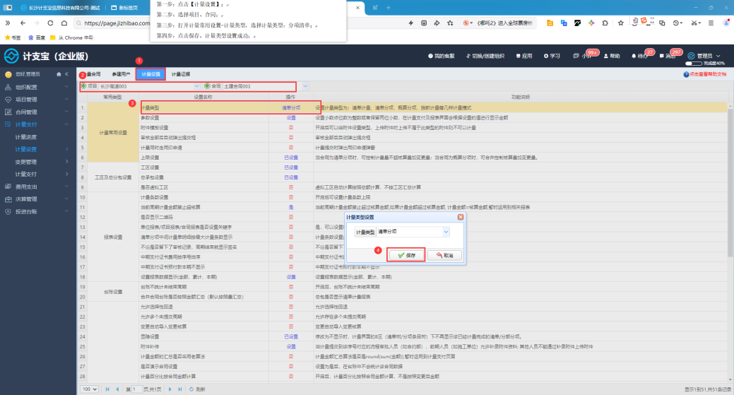Click the green plus icon beside 合同
Viewport: 734px width, 395px height.
pos(207,86)
